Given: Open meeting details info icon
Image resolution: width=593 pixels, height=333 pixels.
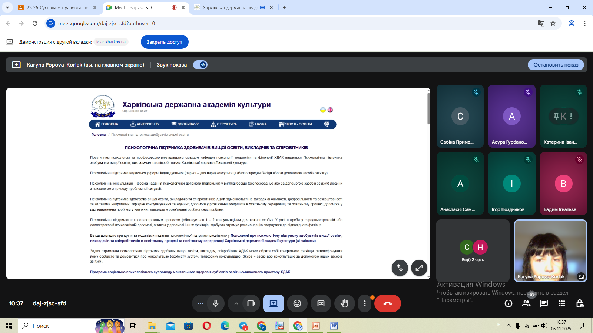Looking at the screenshot, I should 508,303.
